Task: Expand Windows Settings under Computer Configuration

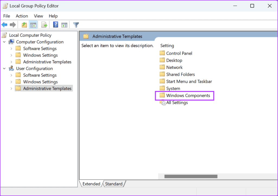Action: [11, 55]
